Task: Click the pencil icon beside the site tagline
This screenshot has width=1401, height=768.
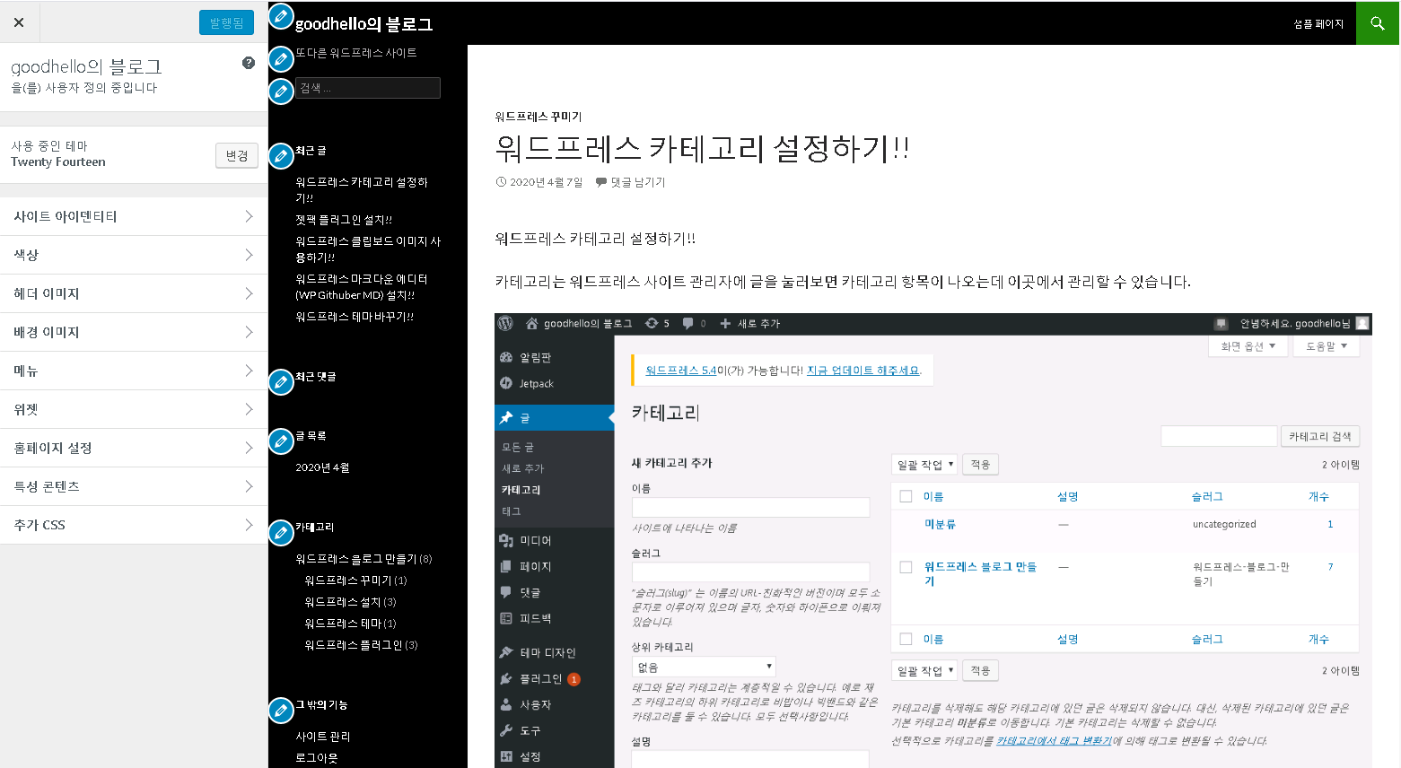Action: point(281,59)
